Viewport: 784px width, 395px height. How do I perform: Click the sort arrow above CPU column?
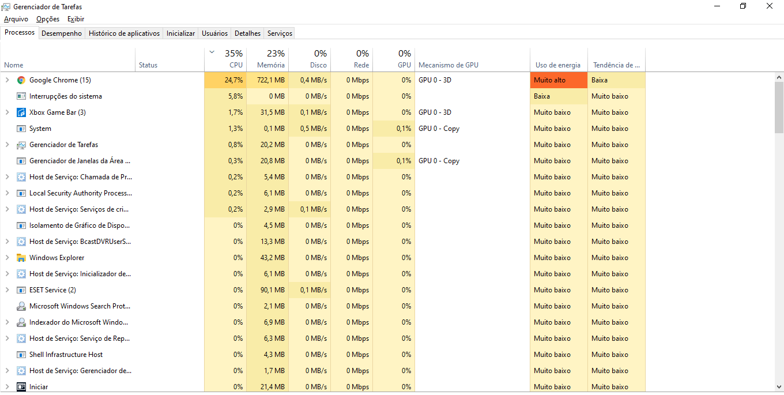coord(212,52)
